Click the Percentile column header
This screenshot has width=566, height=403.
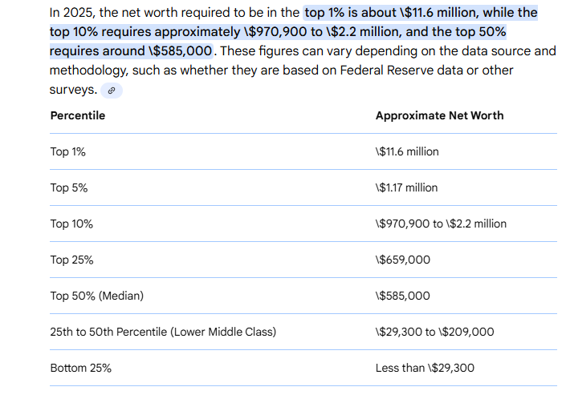pyautogui.click(x=78, y=115)
